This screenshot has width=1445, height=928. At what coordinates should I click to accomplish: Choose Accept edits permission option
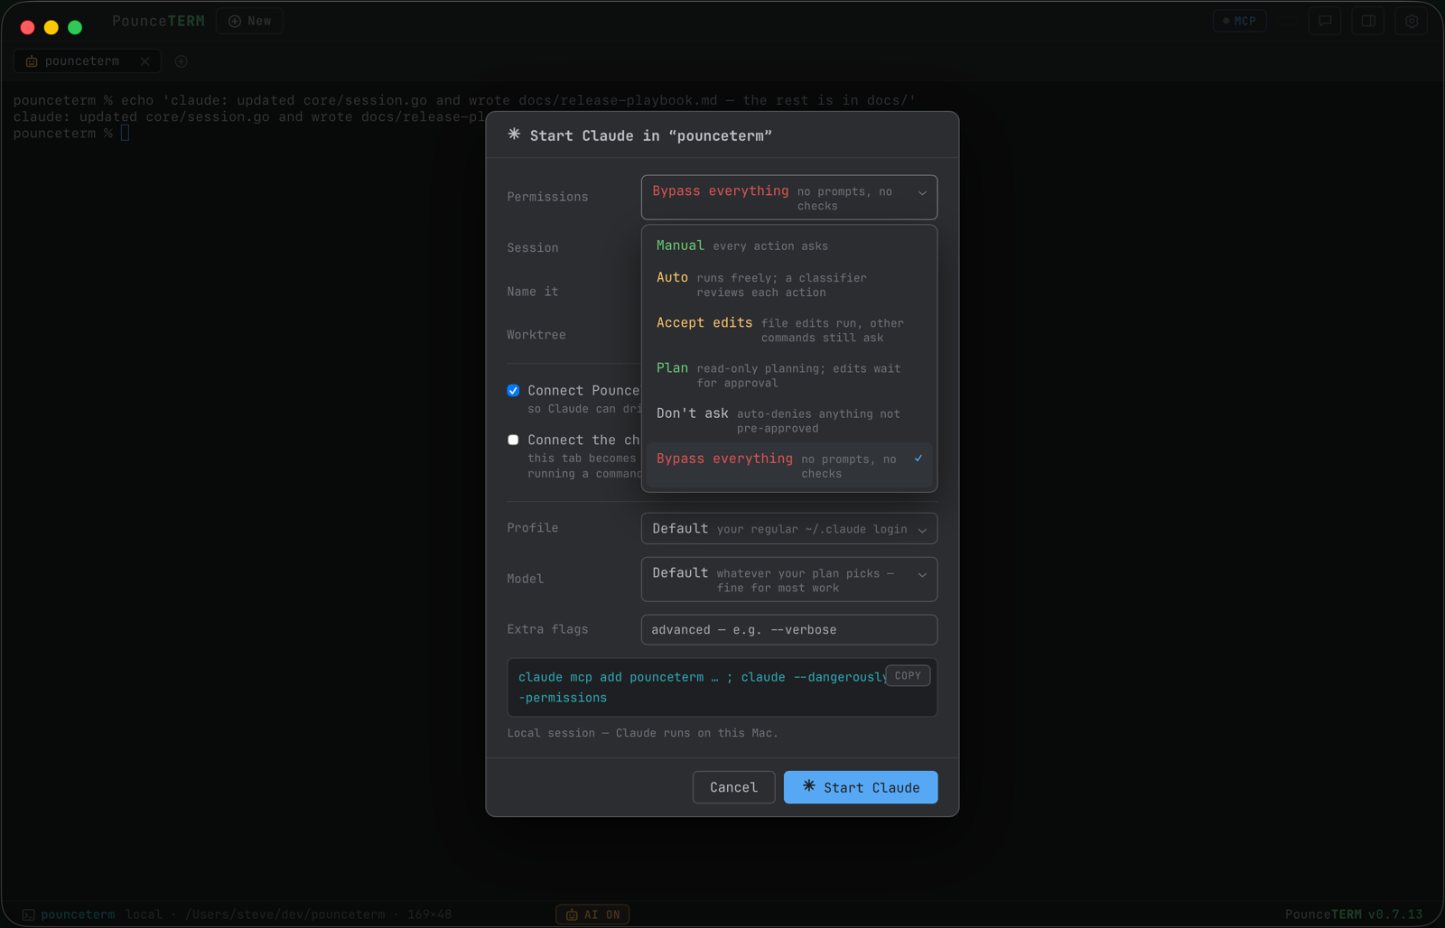click(789, 329)
